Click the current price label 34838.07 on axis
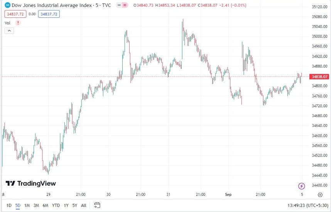Viewport: 331px width, 212px height. tap(320, 77)
